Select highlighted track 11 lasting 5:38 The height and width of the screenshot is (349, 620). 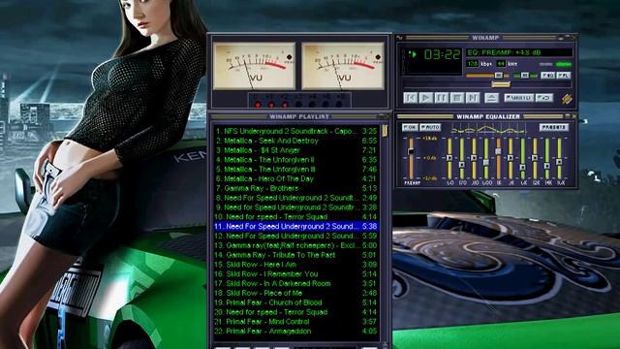(295, 226)
